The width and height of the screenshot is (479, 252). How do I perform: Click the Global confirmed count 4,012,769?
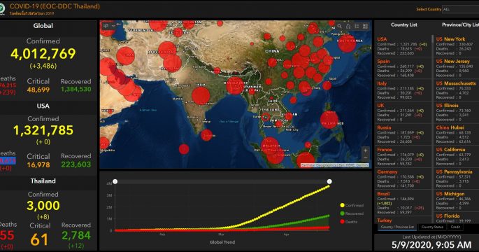coord(43,53)
